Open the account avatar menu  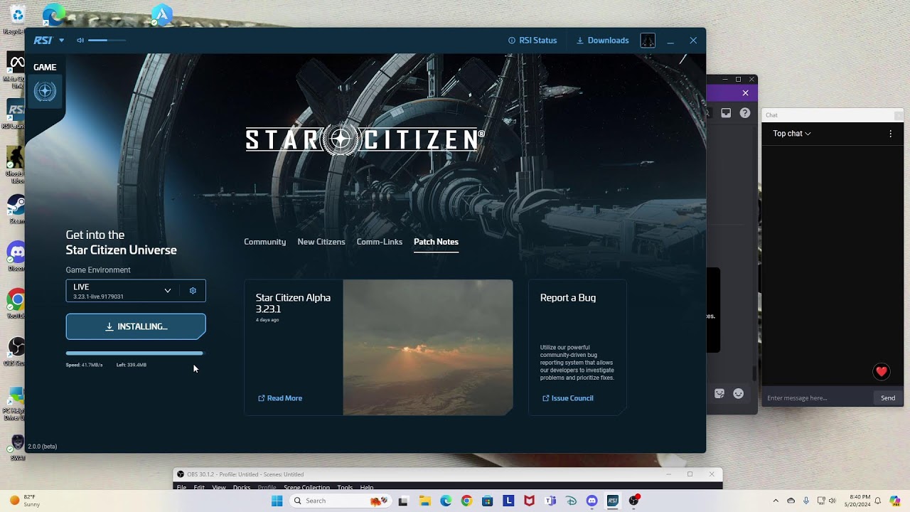click(x=648, y=41)
